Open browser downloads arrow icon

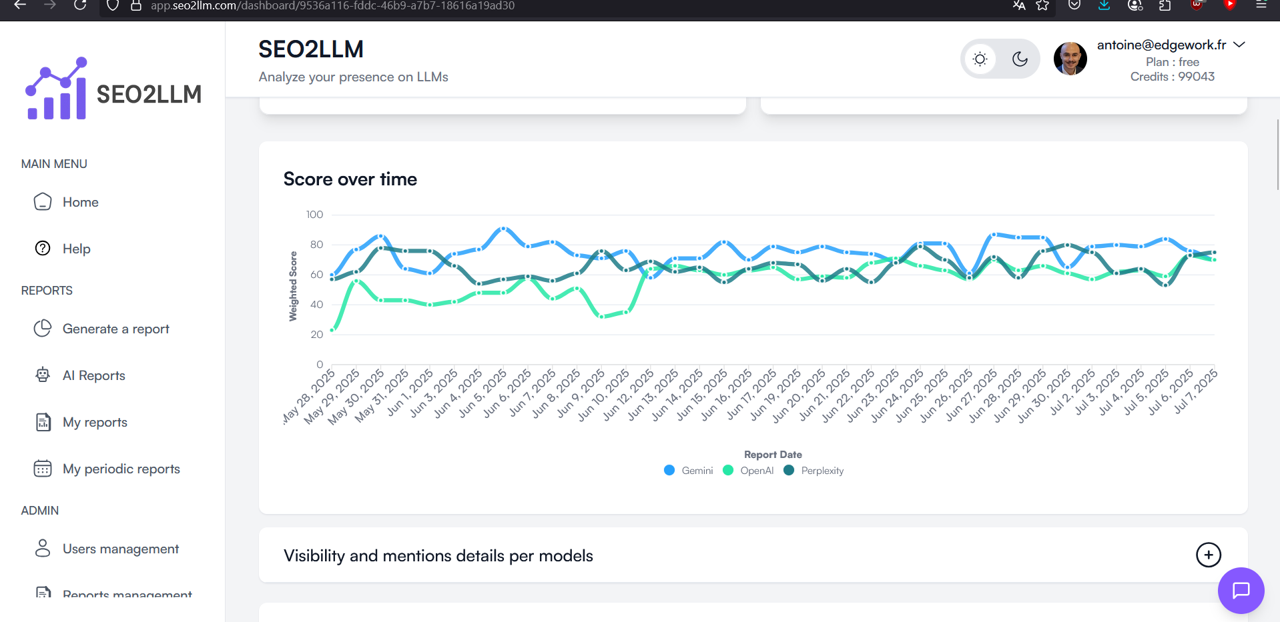1104,5
